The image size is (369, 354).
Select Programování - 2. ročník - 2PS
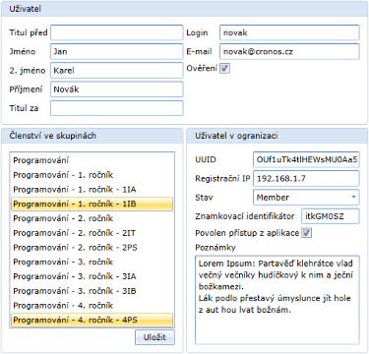[92, 248]
